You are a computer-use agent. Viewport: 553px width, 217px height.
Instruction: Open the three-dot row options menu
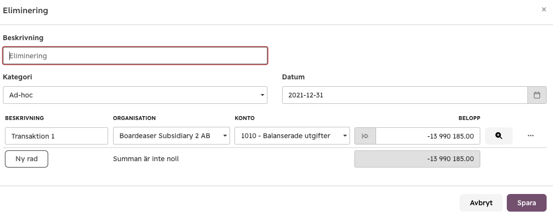pyautogui.click(x=530, y=136)
